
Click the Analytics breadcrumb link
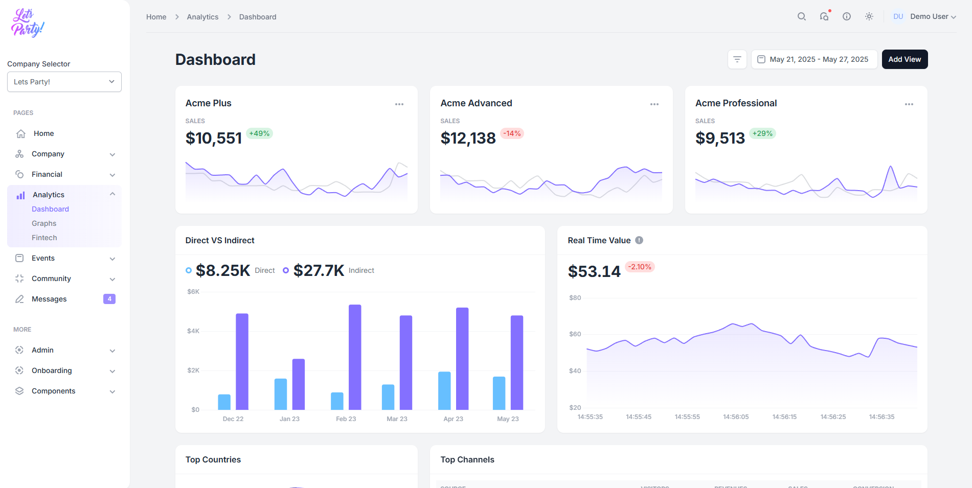point(202,17)
